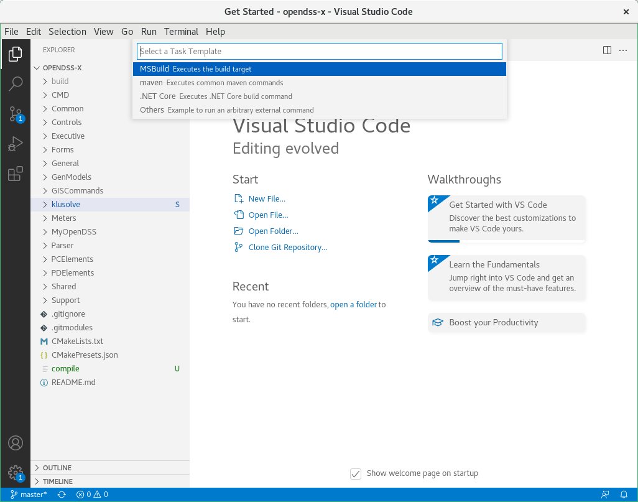Image resolution: width=638 pixels, height=502 pixels.
Task: Open the Run menu
Action: coord(149,32)
